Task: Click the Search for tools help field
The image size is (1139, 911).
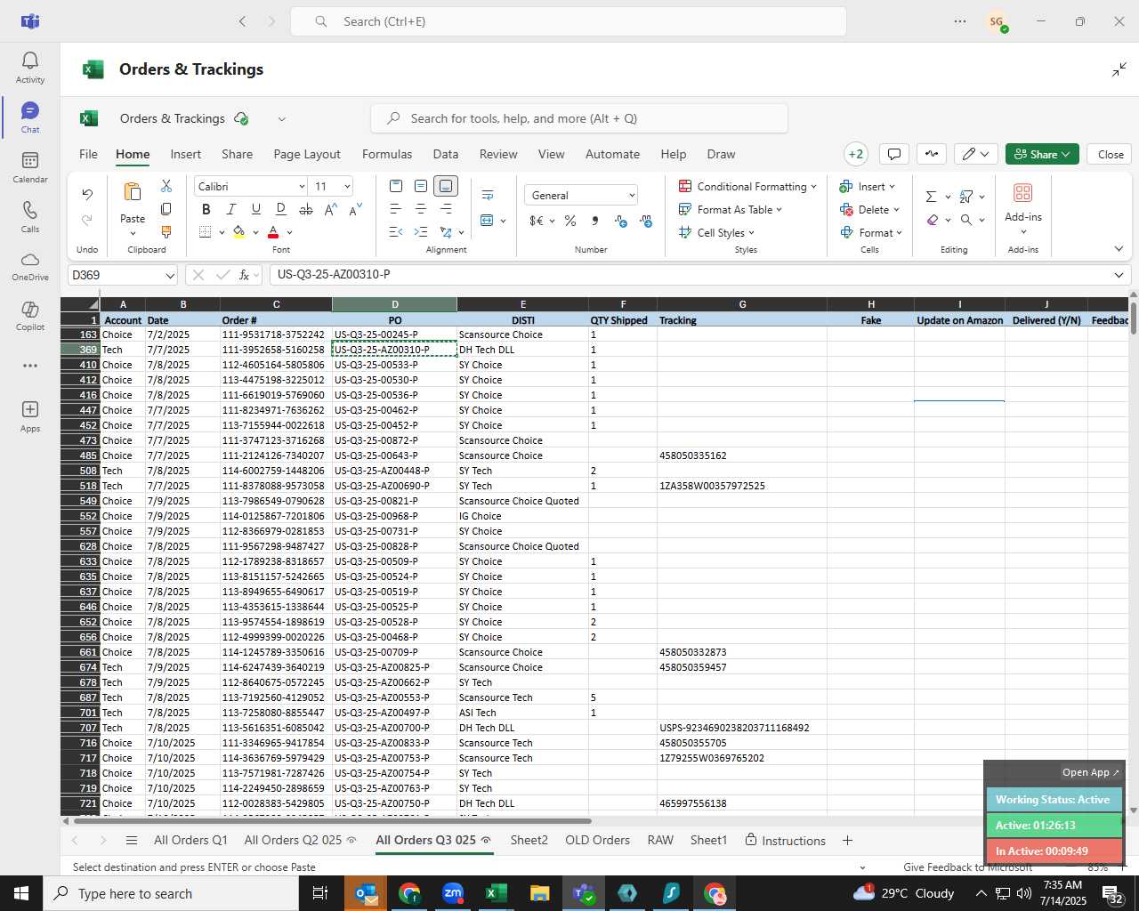Action: pos(579,118)
